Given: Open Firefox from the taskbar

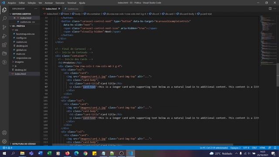Looking at the screenshot, I should (x=67, y=153).
